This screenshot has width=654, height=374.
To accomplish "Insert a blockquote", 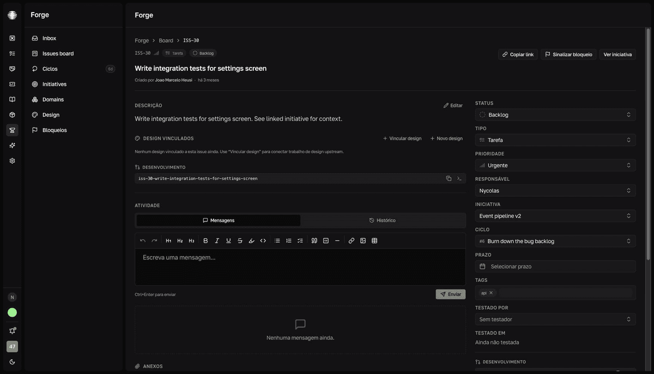I will tap(314, 240).
